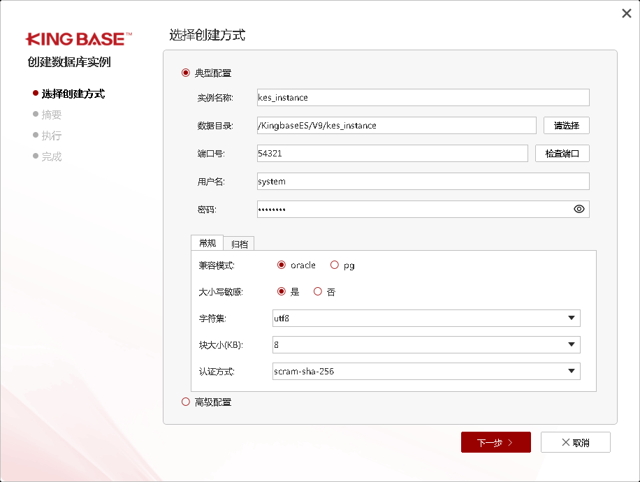Open the 字符集 utf8 dropdown
This screenshot has height=482, width=640.
click(426, 319)
